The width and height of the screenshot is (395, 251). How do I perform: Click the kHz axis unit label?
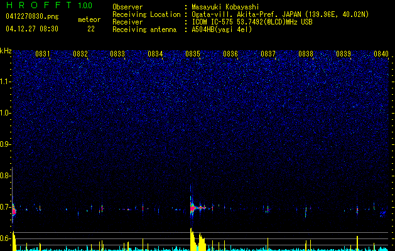[6, 51]
